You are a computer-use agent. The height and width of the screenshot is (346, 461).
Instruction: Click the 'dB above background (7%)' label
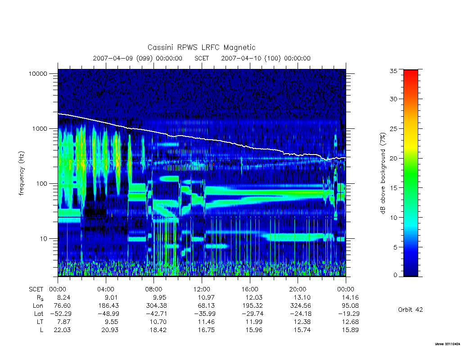[x=383, y=173]
